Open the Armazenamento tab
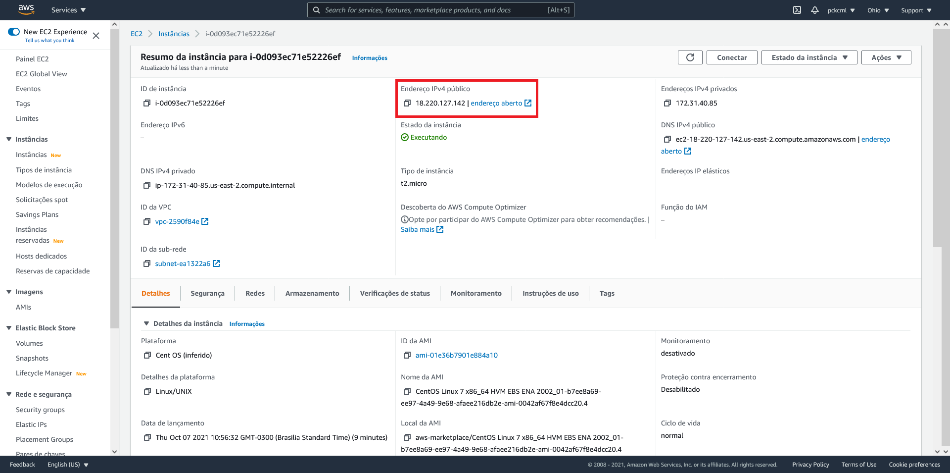The height and width of the screenshot is (473, 950). click(x=312, y=293)
